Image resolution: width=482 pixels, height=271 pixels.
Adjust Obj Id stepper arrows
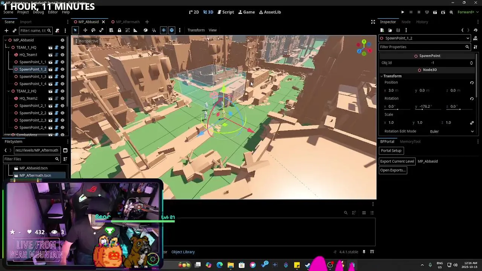pyautogui.click(x=471, y=63)
